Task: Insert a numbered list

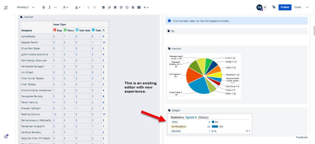Action: [94, 7]
